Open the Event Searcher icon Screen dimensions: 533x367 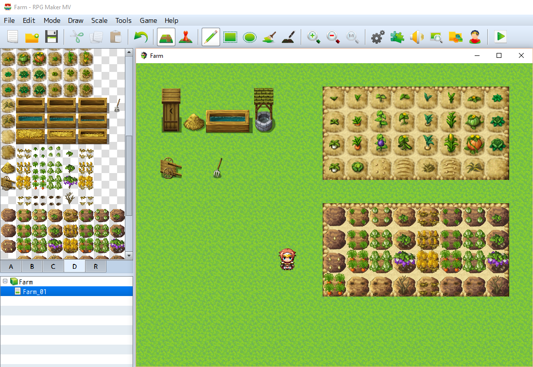436,37
